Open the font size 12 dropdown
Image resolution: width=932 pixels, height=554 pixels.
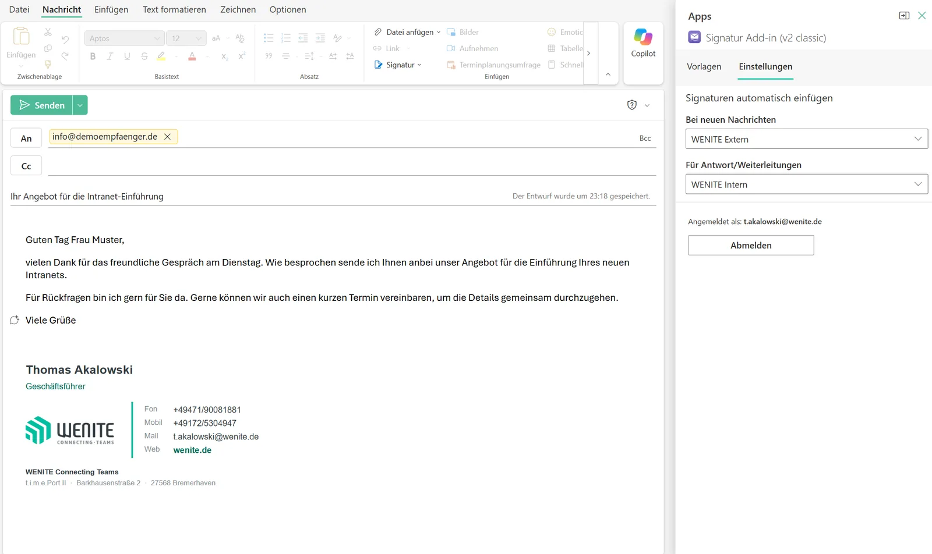[x=186, y=38]
